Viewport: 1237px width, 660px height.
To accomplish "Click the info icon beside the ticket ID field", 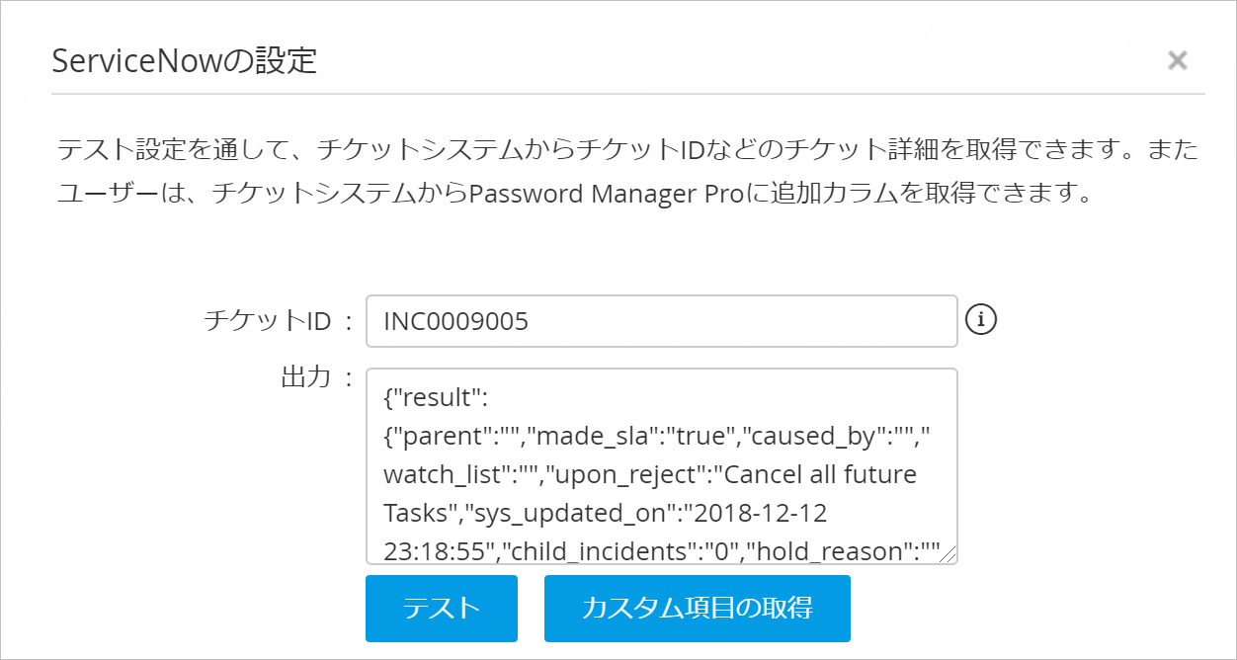I will (x=981, y=319).
